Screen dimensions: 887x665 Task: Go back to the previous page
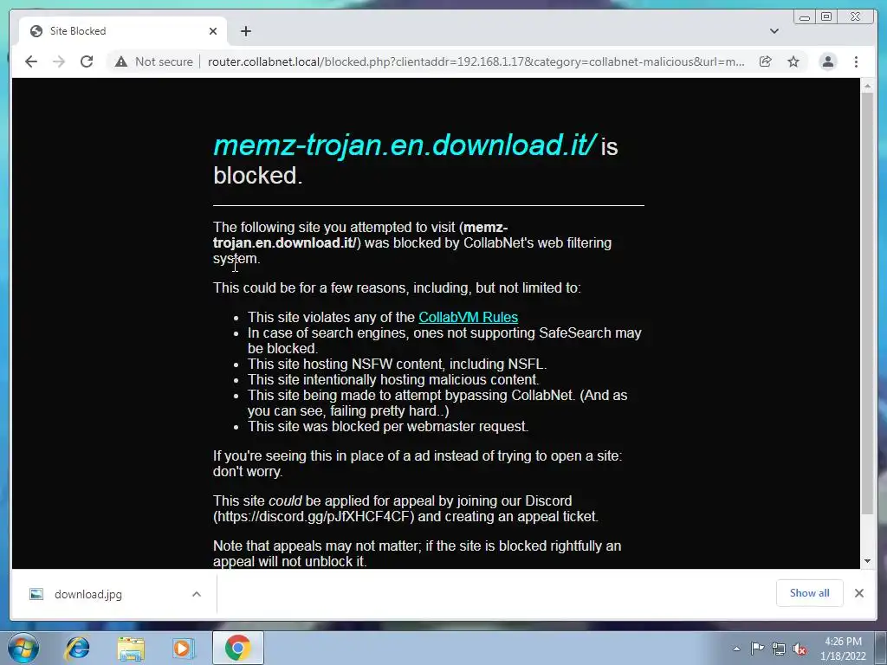pos(31,61)
